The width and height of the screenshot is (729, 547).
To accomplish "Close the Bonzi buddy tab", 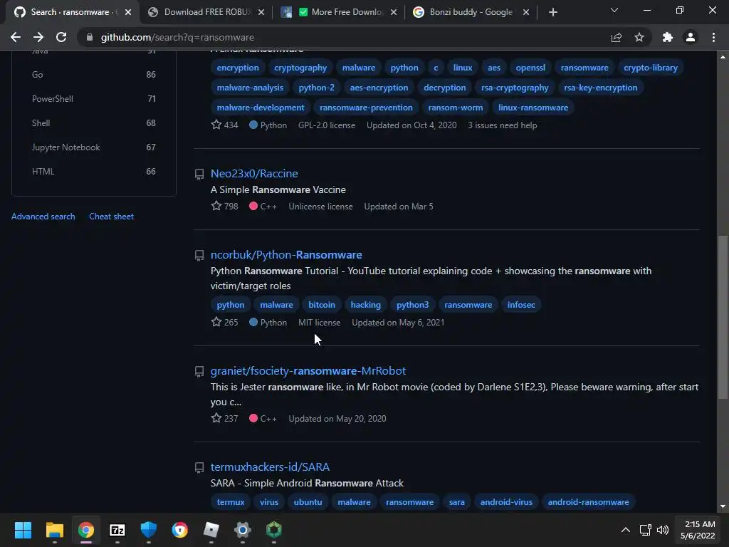I will [526, 12].
